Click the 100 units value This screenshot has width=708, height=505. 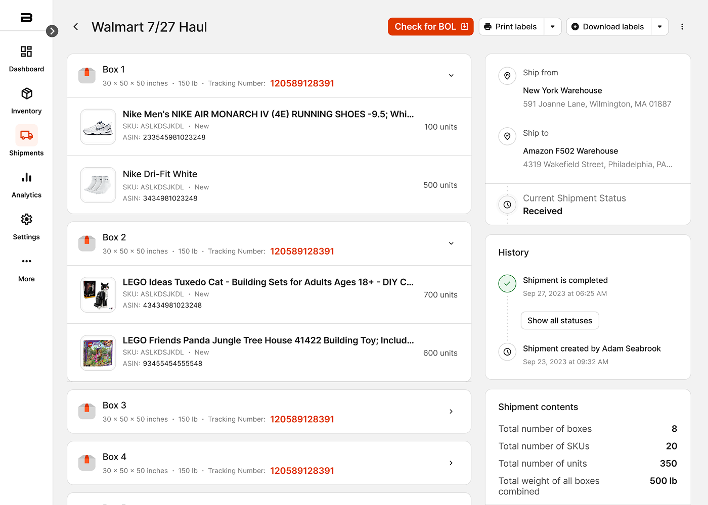[x=440, y=127]
